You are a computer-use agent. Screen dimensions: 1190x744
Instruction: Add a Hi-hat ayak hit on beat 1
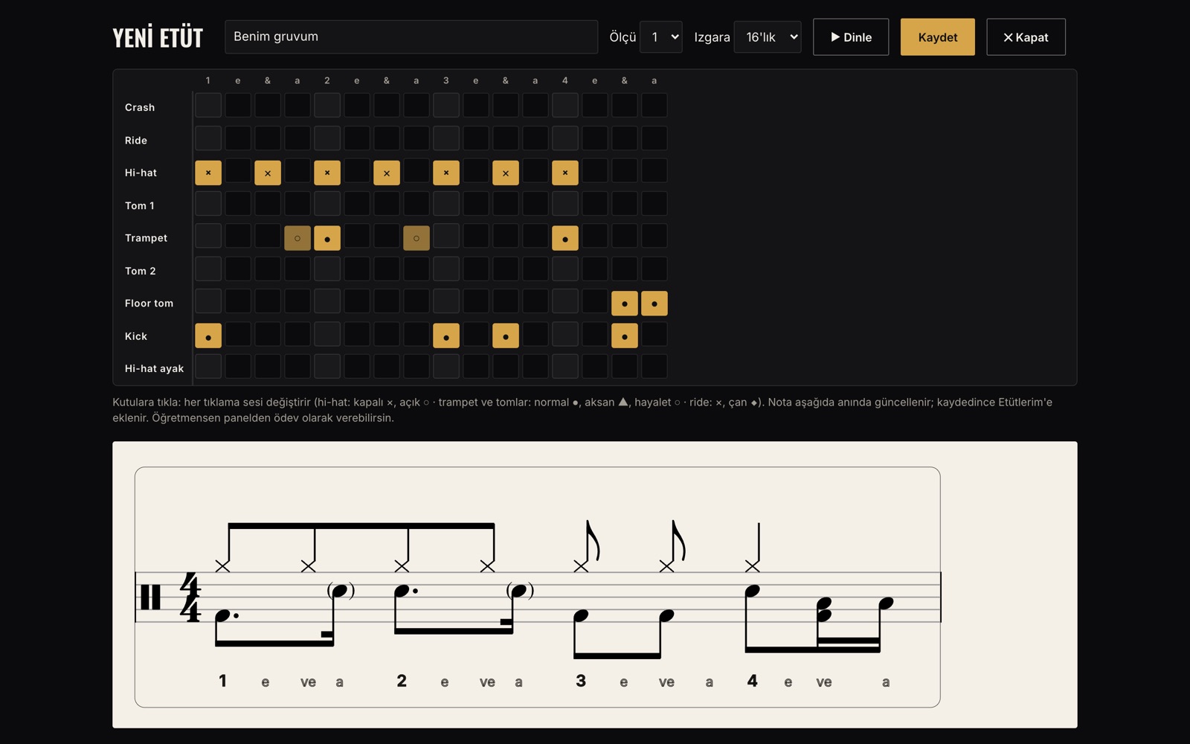click(x=208, y=368)
